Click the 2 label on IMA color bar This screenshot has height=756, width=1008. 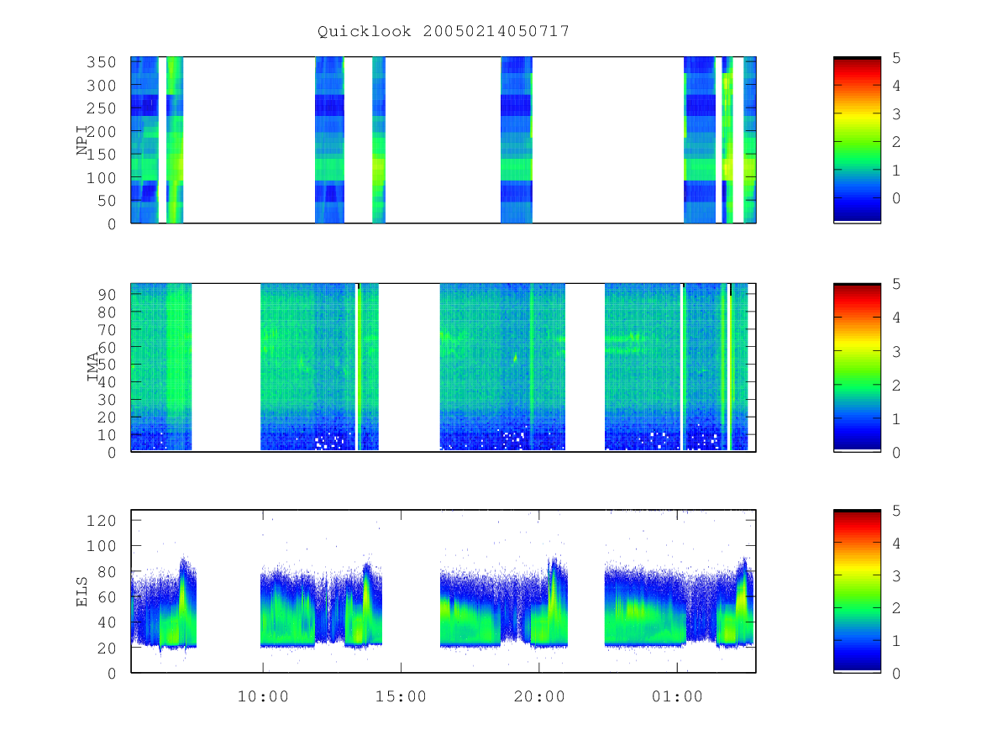point(897,385)
